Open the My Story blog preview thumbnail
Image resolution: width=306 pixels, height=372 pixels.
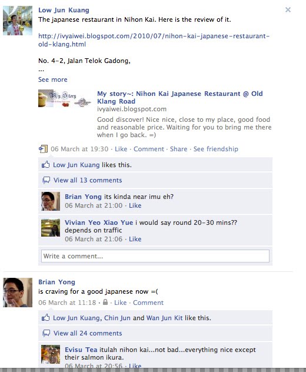[65, 98]
